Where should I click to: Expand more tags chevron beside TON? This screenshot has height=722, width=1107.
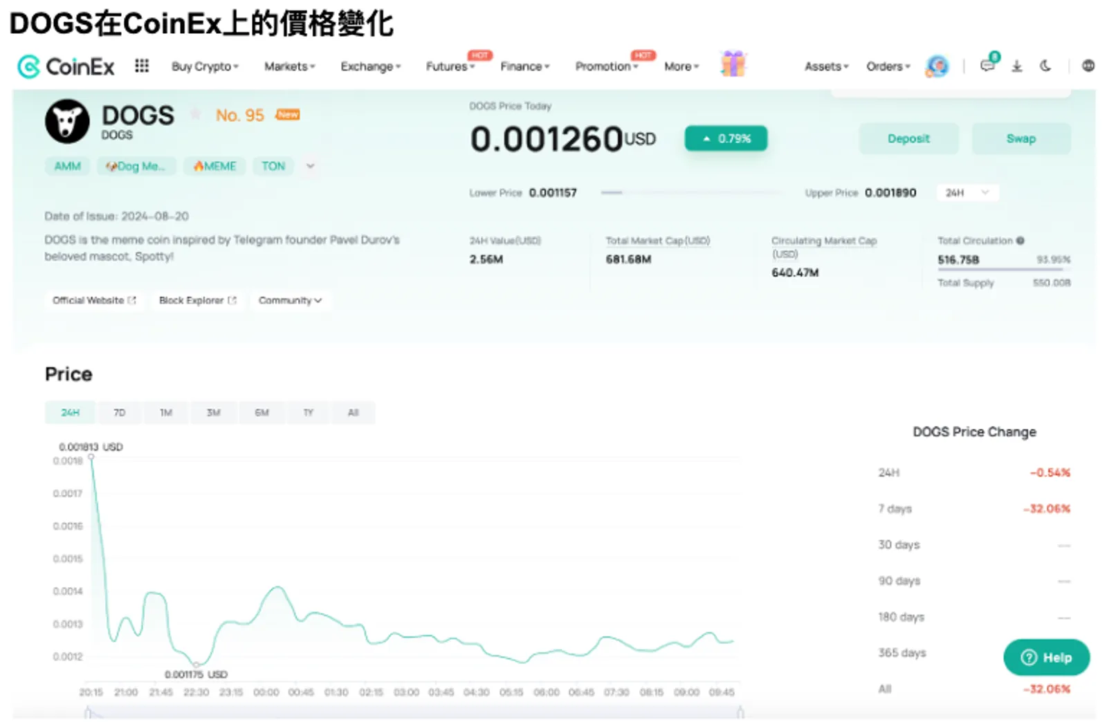click(311, 166)
